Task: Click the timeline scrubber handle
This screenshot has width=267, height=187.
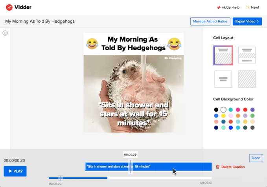Action: coord(61,178)
